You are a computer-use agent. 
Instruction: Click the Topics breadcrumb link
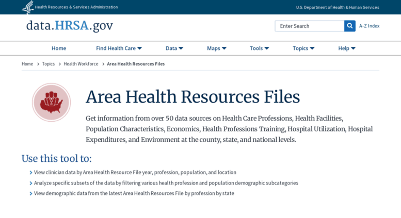pyautogui.click(x=49, y=64)
